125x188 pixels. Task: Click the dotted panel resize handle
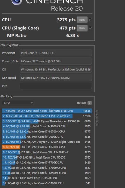pos(97,118)
